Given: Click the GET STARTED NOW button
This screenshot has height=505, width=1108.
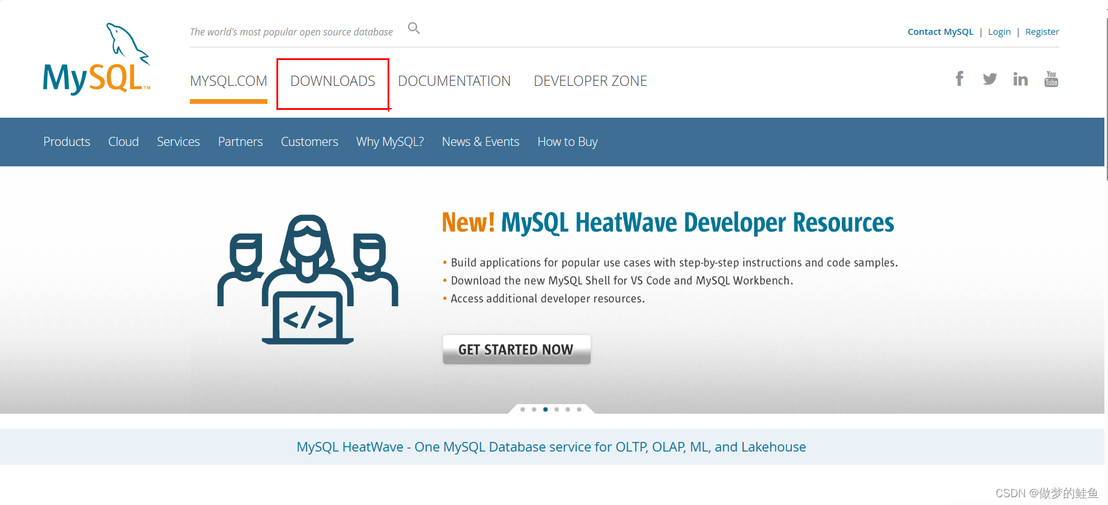Looking at the screenshot, I should point(517,349).
